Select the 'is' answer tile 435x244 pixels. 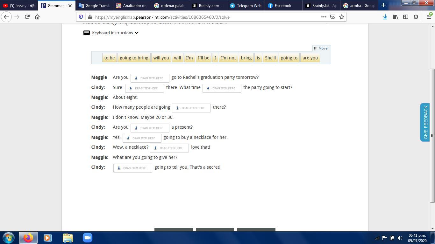click(258, 58)
